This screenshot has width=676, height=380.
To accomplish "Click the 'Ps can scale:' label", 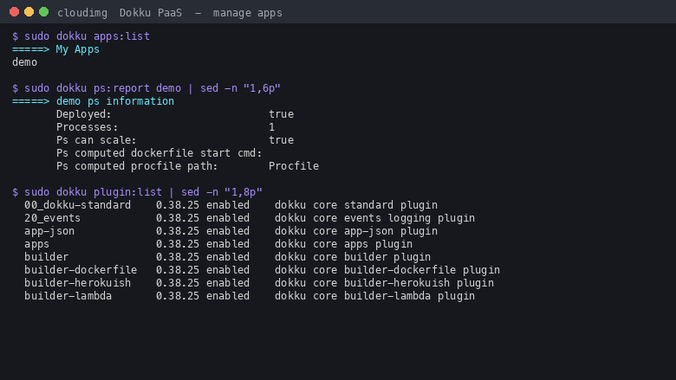I will pyautogui.click(x=96, y=140).
